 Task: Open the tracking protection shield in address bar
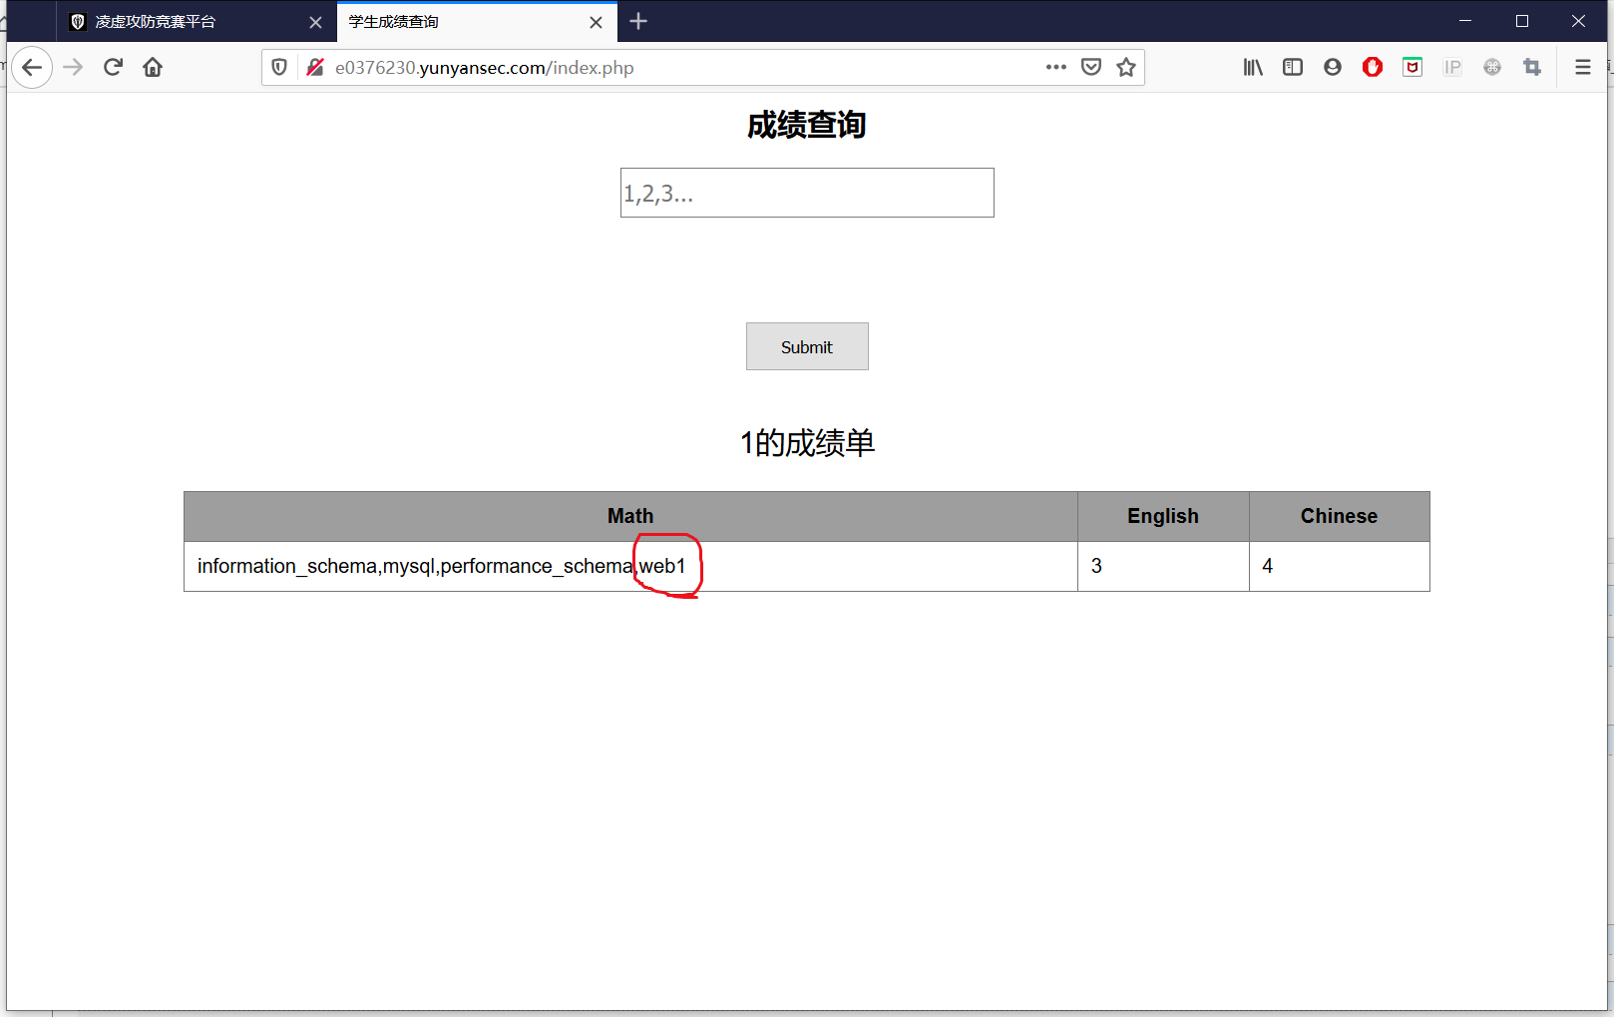279,67
